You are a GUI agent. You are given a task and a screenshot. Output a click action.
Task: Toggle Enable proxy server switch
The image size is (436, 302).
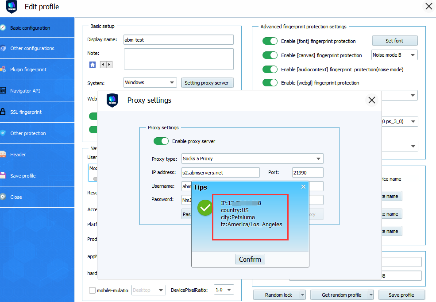click(161, 141)
